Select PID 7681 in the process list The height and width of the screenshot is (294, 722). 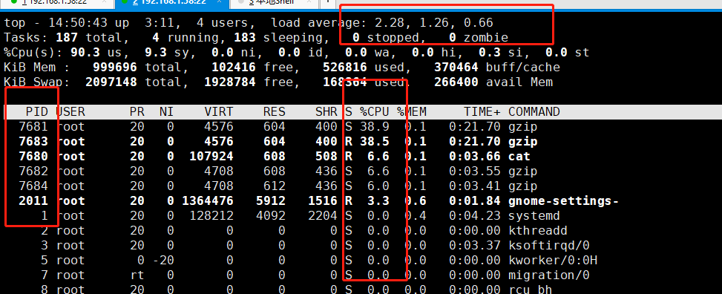[x=33, y=127]
